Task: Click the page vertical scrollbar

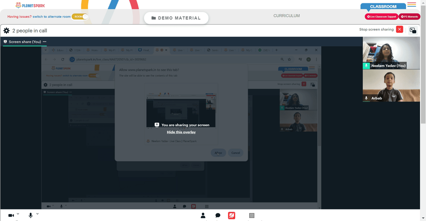Action: [423, 64]
